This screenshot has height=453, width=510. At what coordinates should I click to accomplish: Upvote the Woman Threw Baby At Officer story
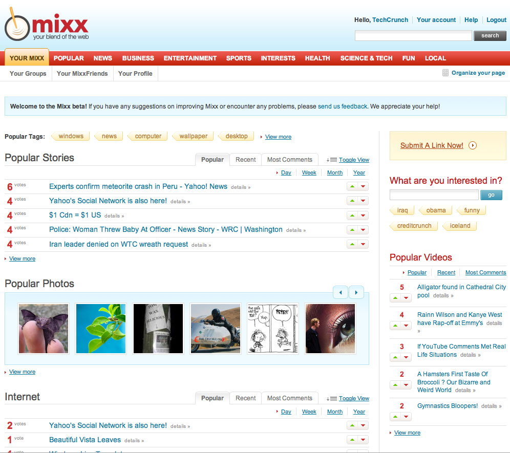pos(352,230)
